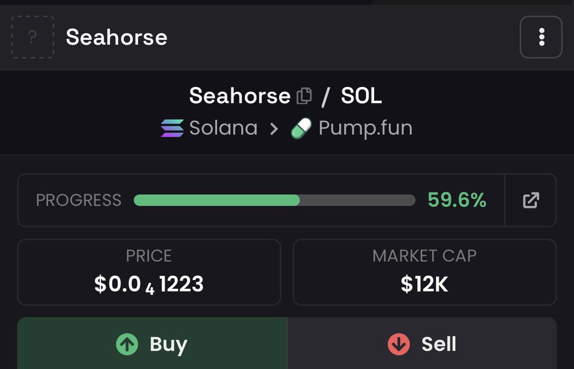Click the green up-arrow Buy icon
Viewport: 574px width, 369px height.
coord(127,344)
